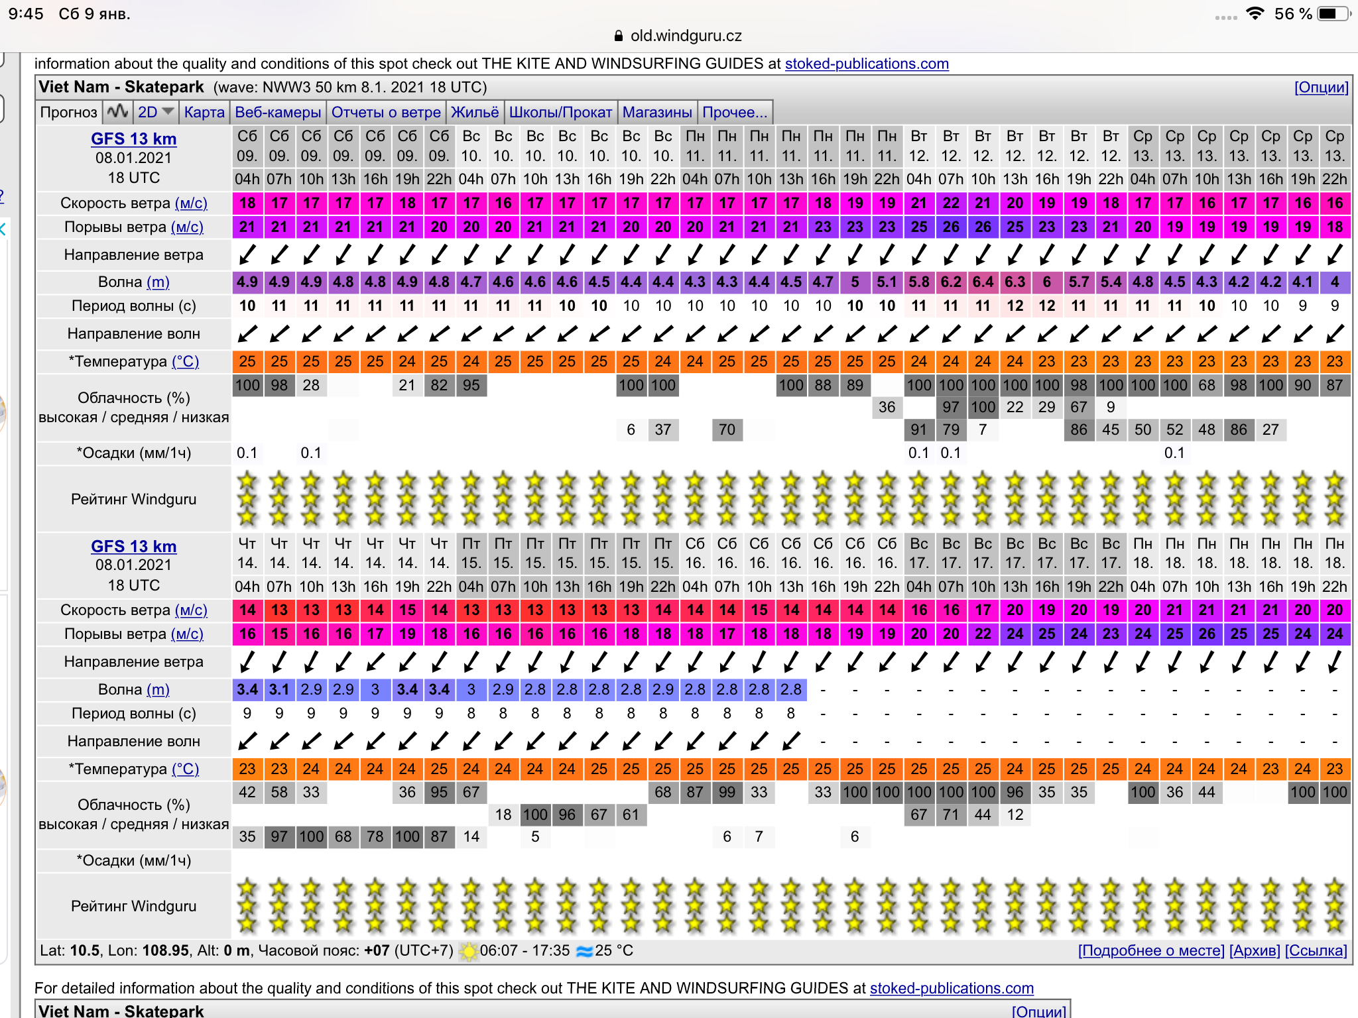Viewport: 1358px width, 1018px height.
Task: Click the 0.1 precipitation value at Сб 09 04h
Action: [247, 453]
